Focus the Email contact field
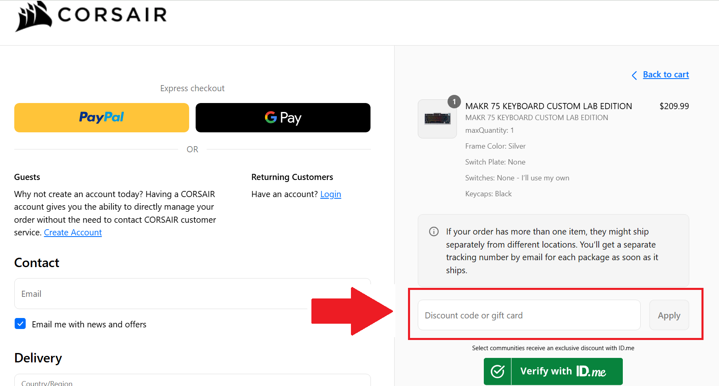The image size is (719, 386). coord(163,294)
